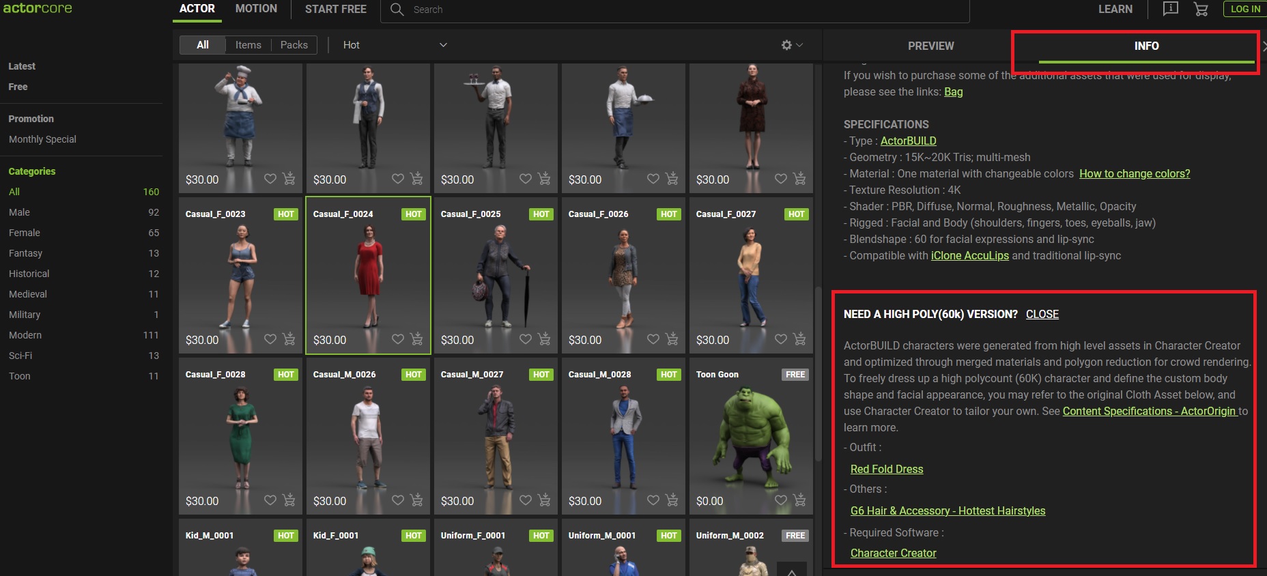
Task: Switch filter to Packs
Action: [x=294, y=45]
